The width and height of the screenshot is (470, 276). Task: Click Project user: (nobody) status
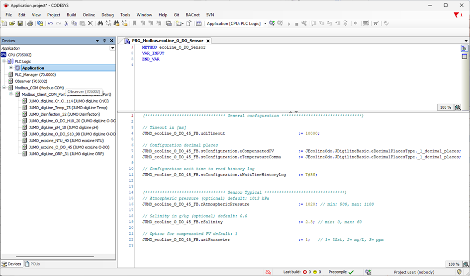pyautogui.click(x=414, y=272)
